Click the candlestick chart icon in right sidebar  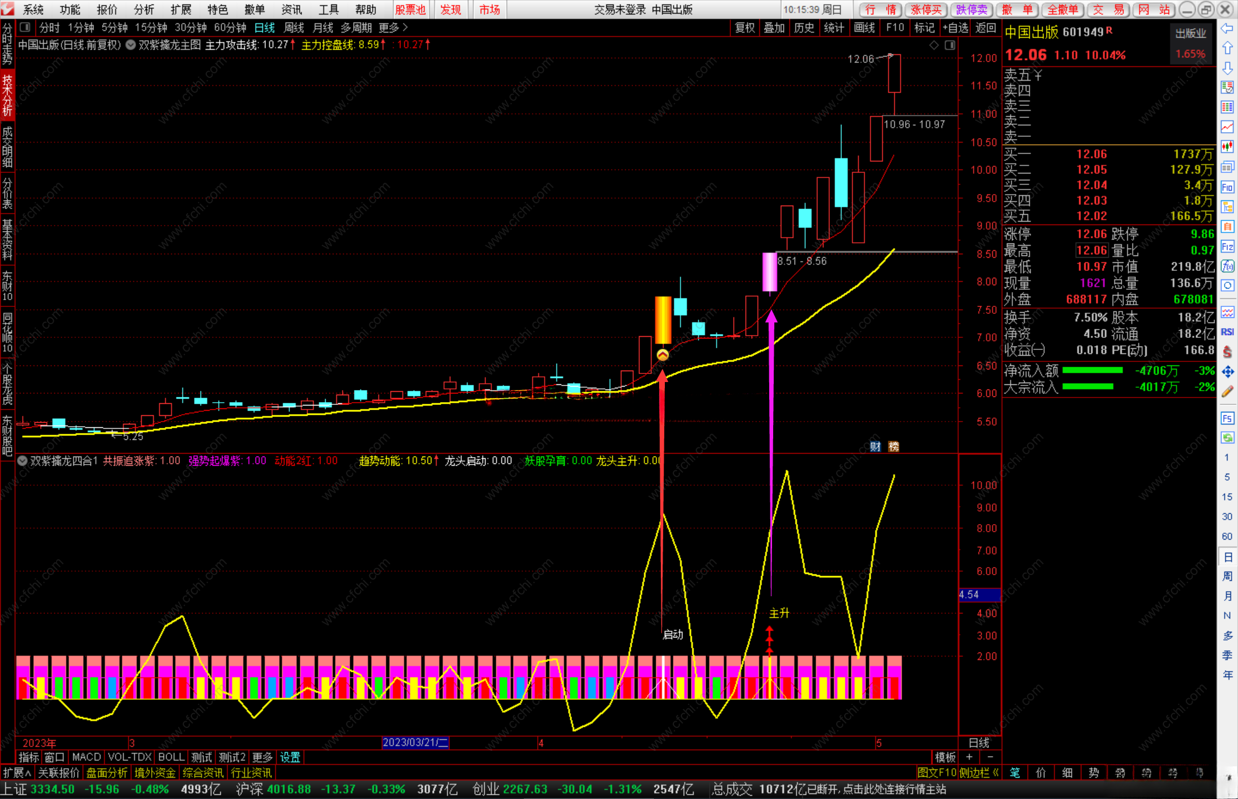1227,147
